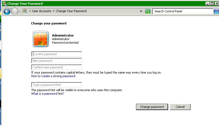Click the search magnifier icon
The width and height of the screenshot is (219, 126).
pos(216,11)
